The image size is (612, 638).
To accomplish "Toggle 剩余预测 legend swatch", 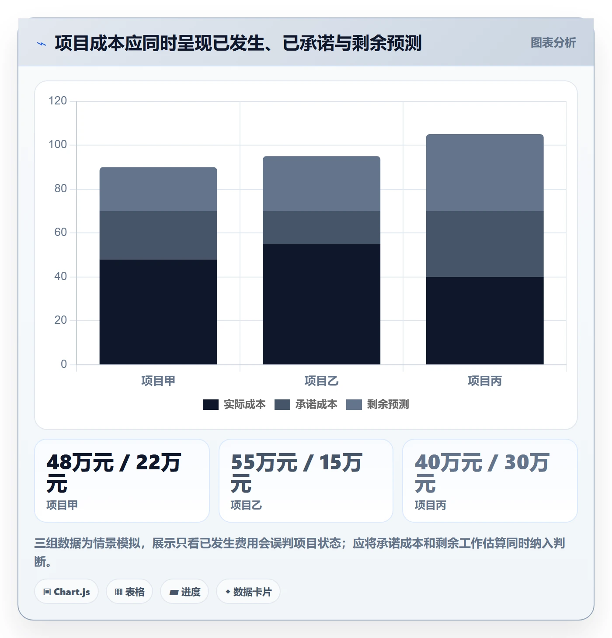I will click(x=354, y=405).
